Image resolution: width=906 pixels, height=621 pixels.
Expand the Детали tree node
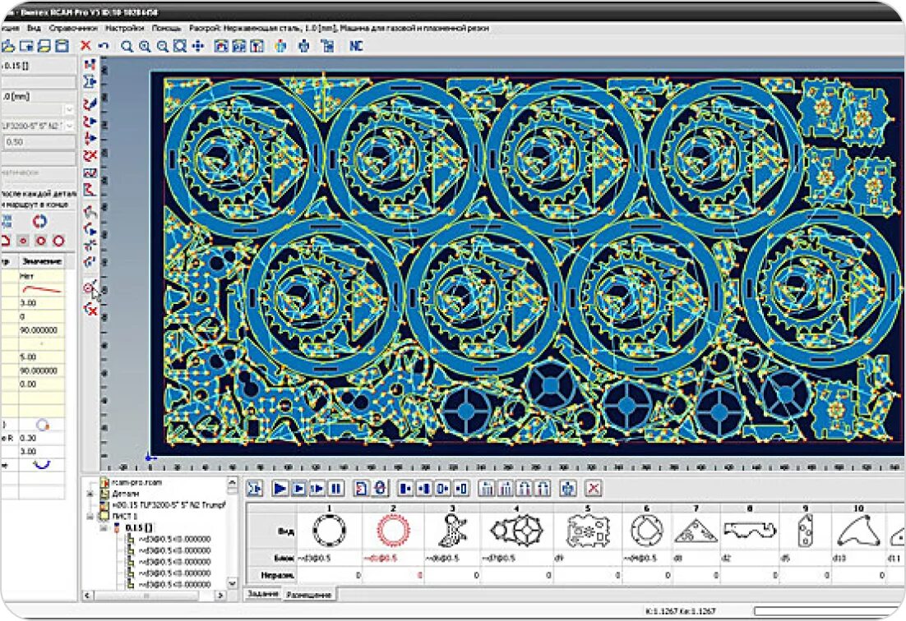[x=90, y=494]
